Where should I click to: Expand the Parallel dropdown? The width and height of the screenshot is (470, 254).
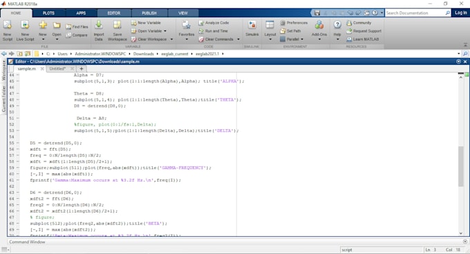(302, 39)
